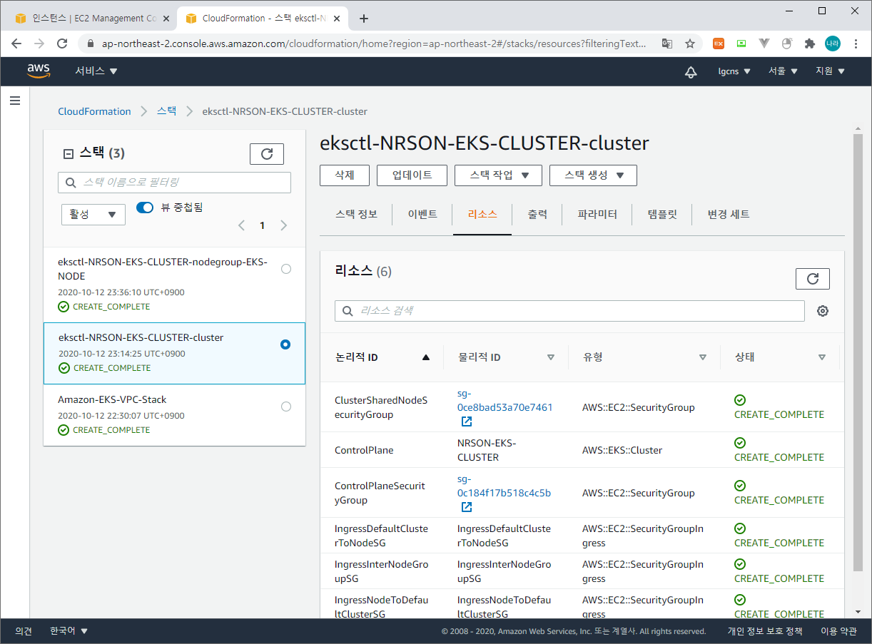Open the 한국어 language selector
Image resolution: width=872 pixels, height=644 pixels.
point(69,631)
